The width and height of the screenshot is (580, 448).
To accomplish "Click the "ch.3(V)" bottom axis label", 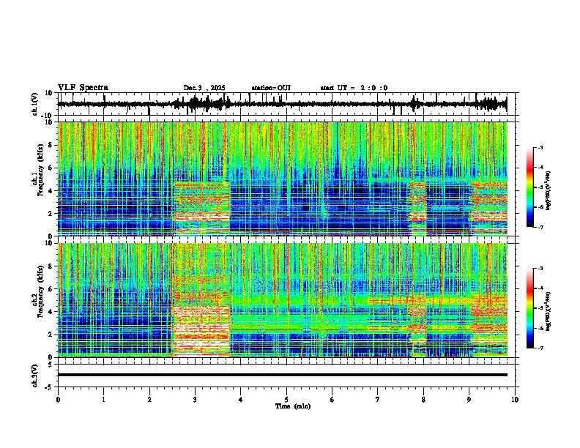I will tap(35, 376).
